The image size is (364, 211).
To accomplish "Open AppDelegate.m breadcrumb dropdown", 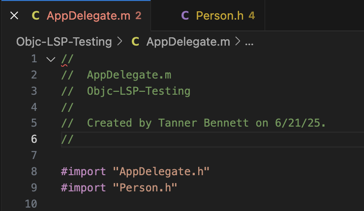I will click(188, 42).
